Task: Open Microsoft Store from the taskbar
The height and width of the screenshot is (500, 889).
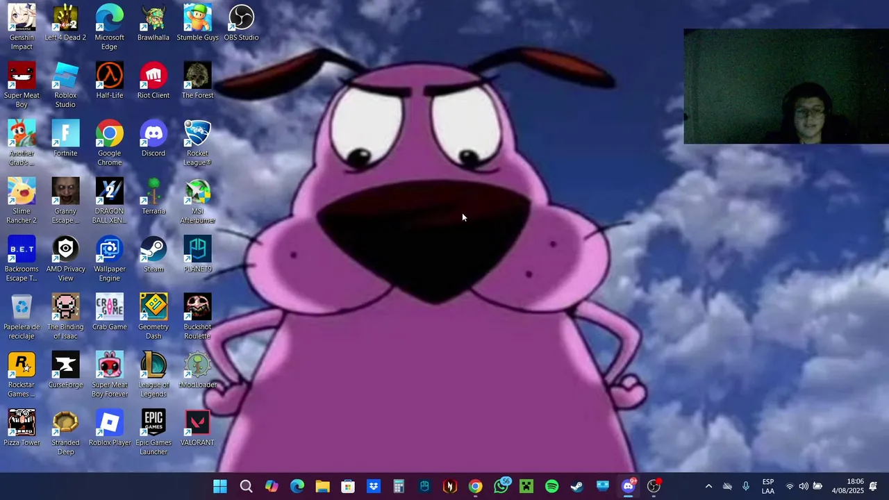Action: (x=348, y=486)
